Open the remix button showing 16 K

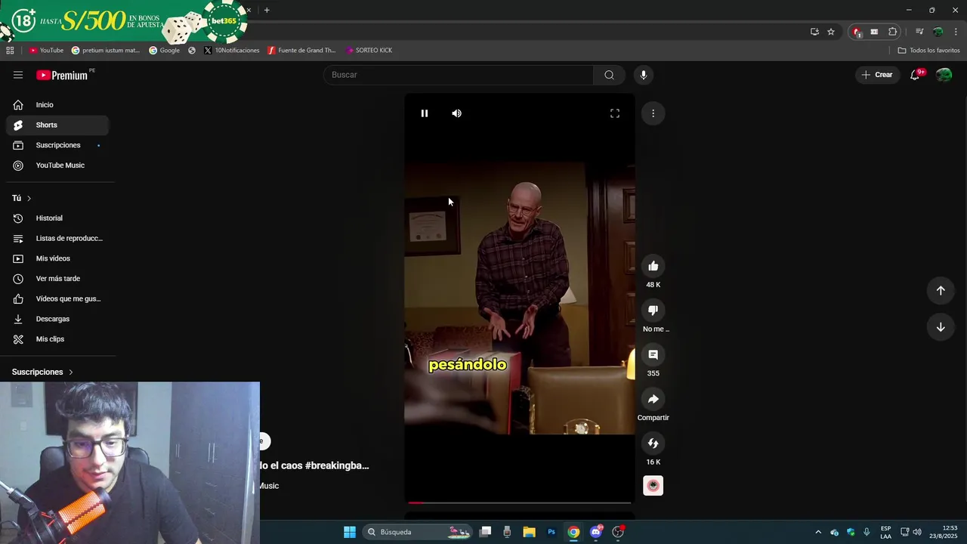[x=653, y=444]
